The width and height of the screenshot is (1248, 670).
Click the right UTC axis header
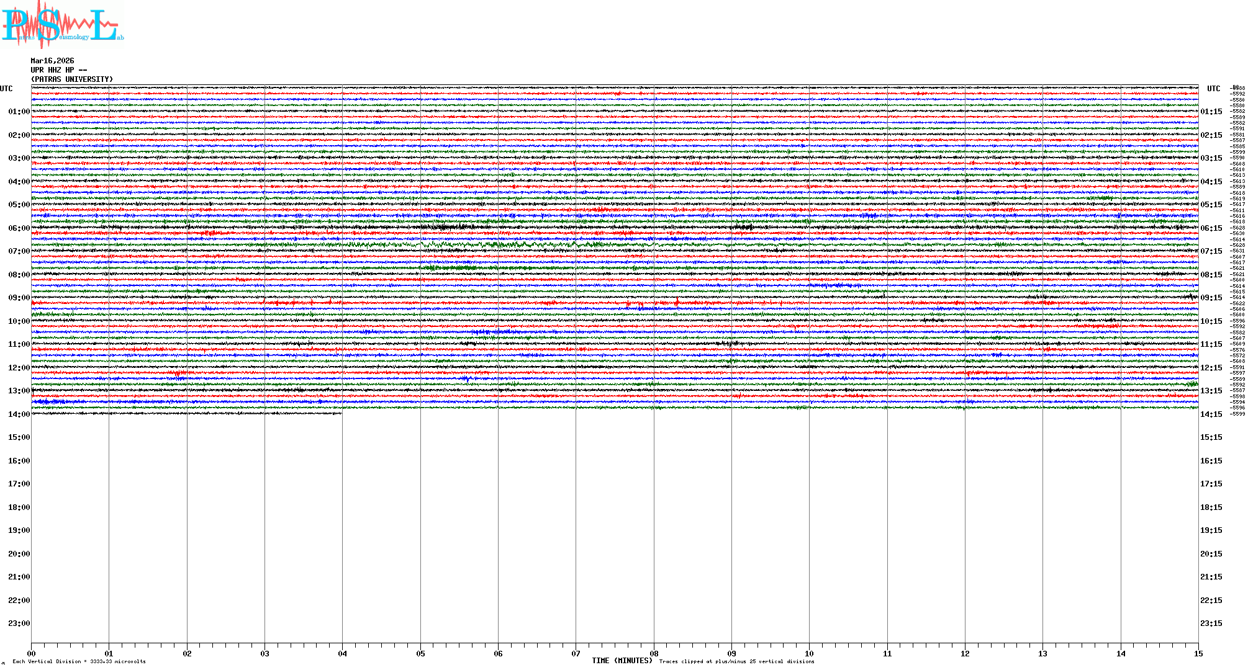pyautogui.click(x=1213, y=89)
